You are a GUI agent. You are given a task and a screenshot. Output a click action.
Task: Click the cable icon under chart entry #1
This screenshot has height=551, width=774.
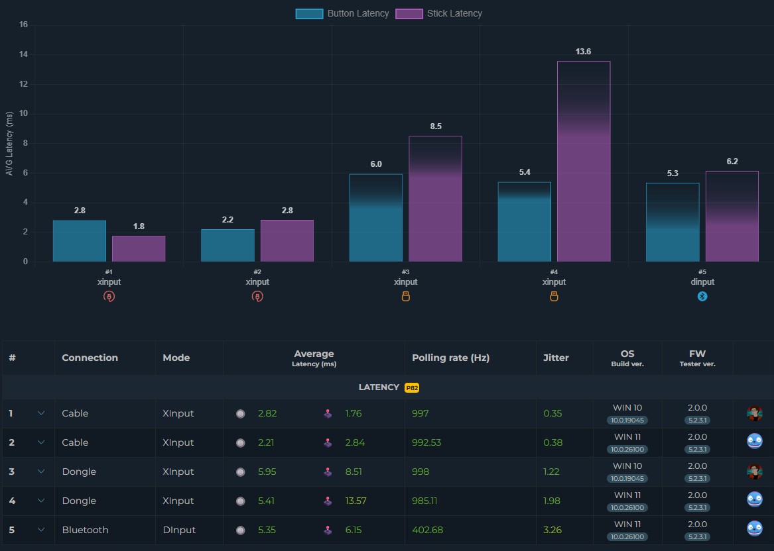109,297
